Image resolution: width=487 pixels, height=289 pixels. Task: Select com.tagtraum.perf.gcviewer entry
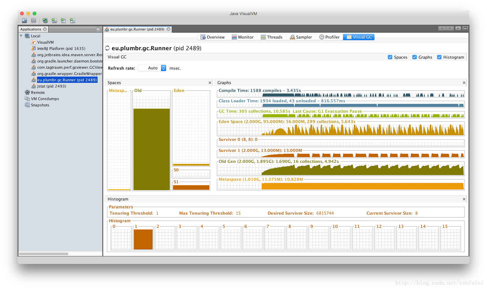[x=70, y=67]
